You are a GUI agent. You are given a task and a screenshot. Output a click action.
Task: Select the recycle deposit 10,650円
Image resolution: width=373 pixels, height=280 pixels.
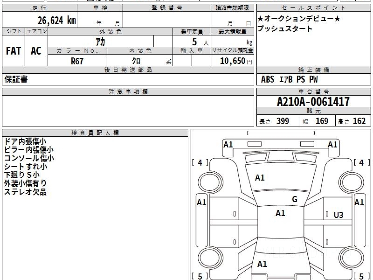[x=236, y=61]
